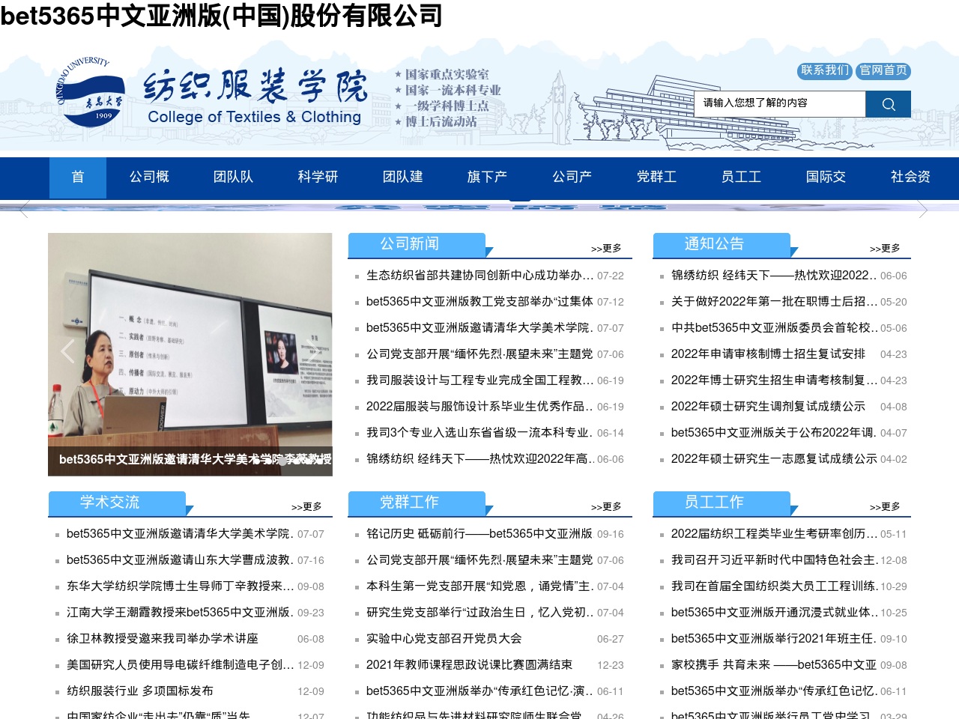
Task: Open the carousel caption about 清华大学美术学院
Action: (x=195, y=459)
